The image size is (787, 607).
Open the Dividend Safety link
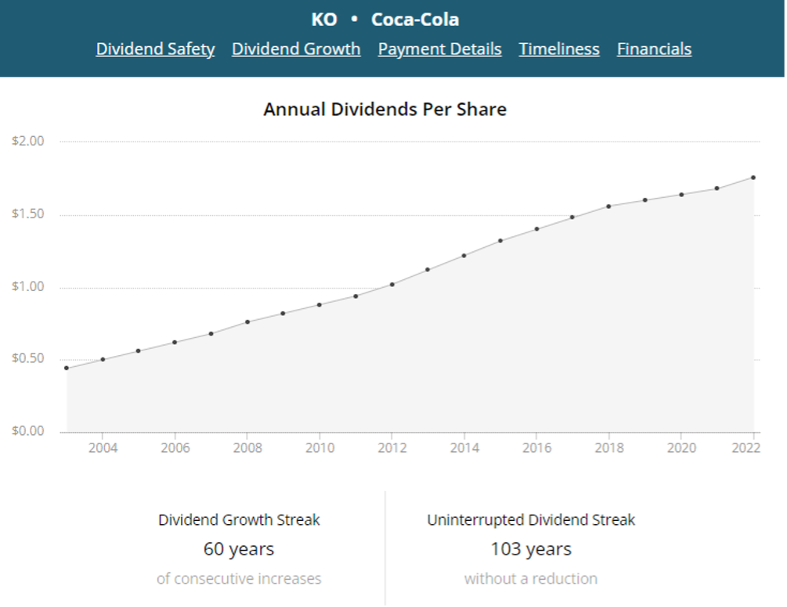point(155,49)
